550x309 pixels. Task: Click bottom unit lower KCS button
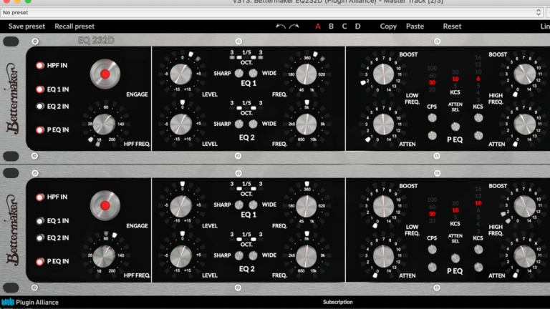[478, 267]
